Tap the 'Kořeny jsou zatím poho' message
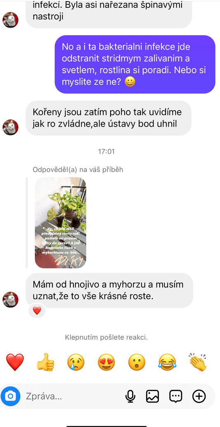 [109, 118]
